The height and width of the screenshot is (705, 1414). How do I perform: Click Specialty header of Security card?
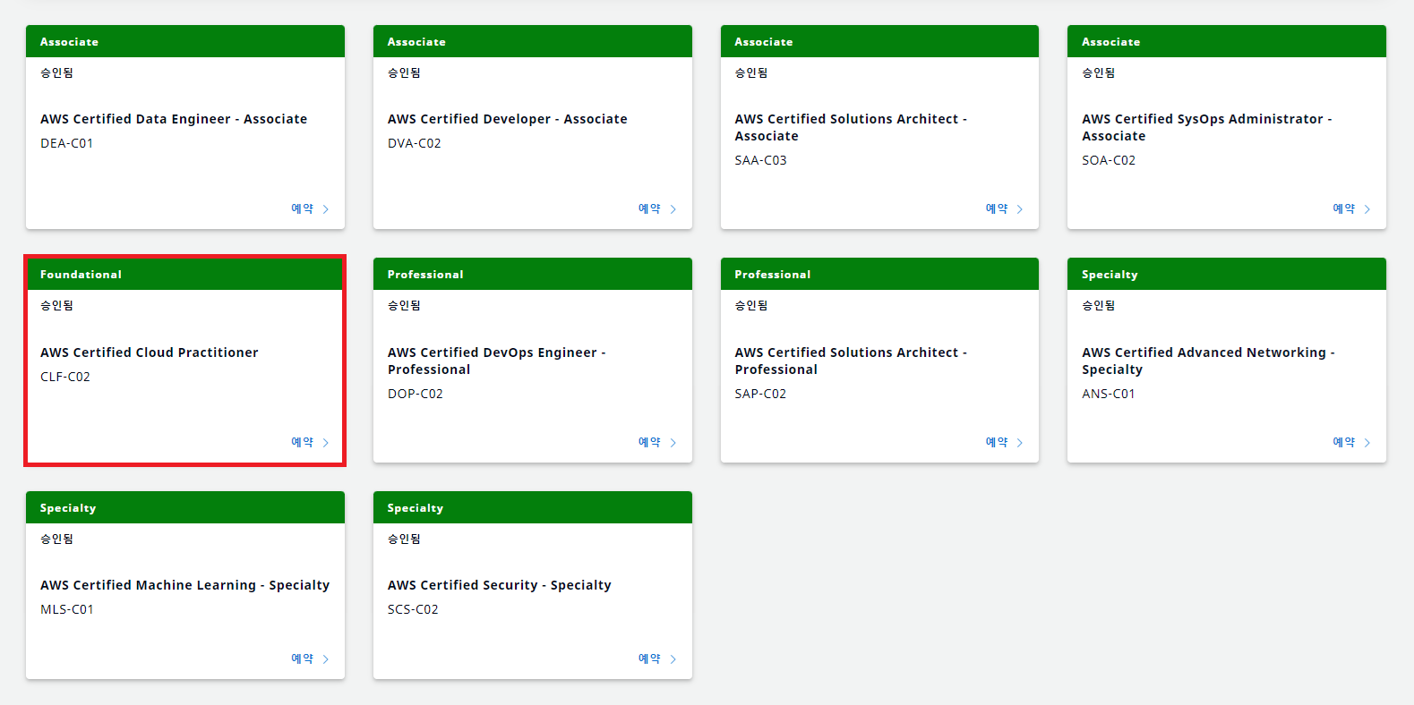(x=533, y=507)
